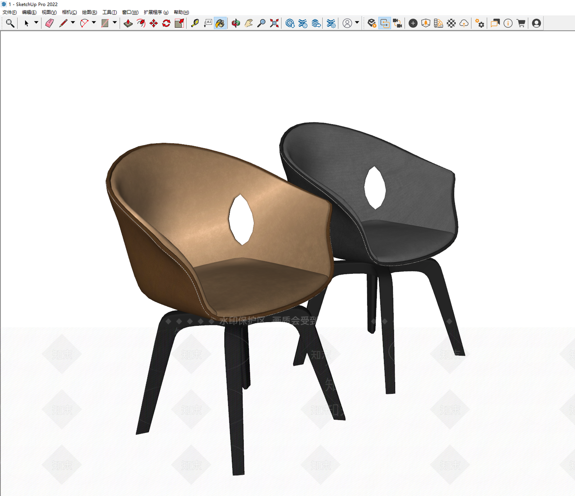The width and height of the screenshot is (575, 496).
Task: Open the orange gears settings icon
Action: point(479,23)
